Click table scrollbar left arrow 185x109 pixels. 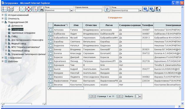point(49,88)
